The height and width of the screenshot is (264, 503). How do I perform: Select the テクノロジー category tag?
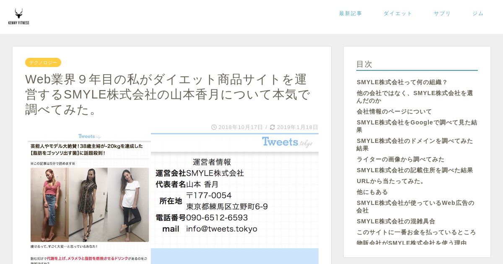(x=43, y=62)
